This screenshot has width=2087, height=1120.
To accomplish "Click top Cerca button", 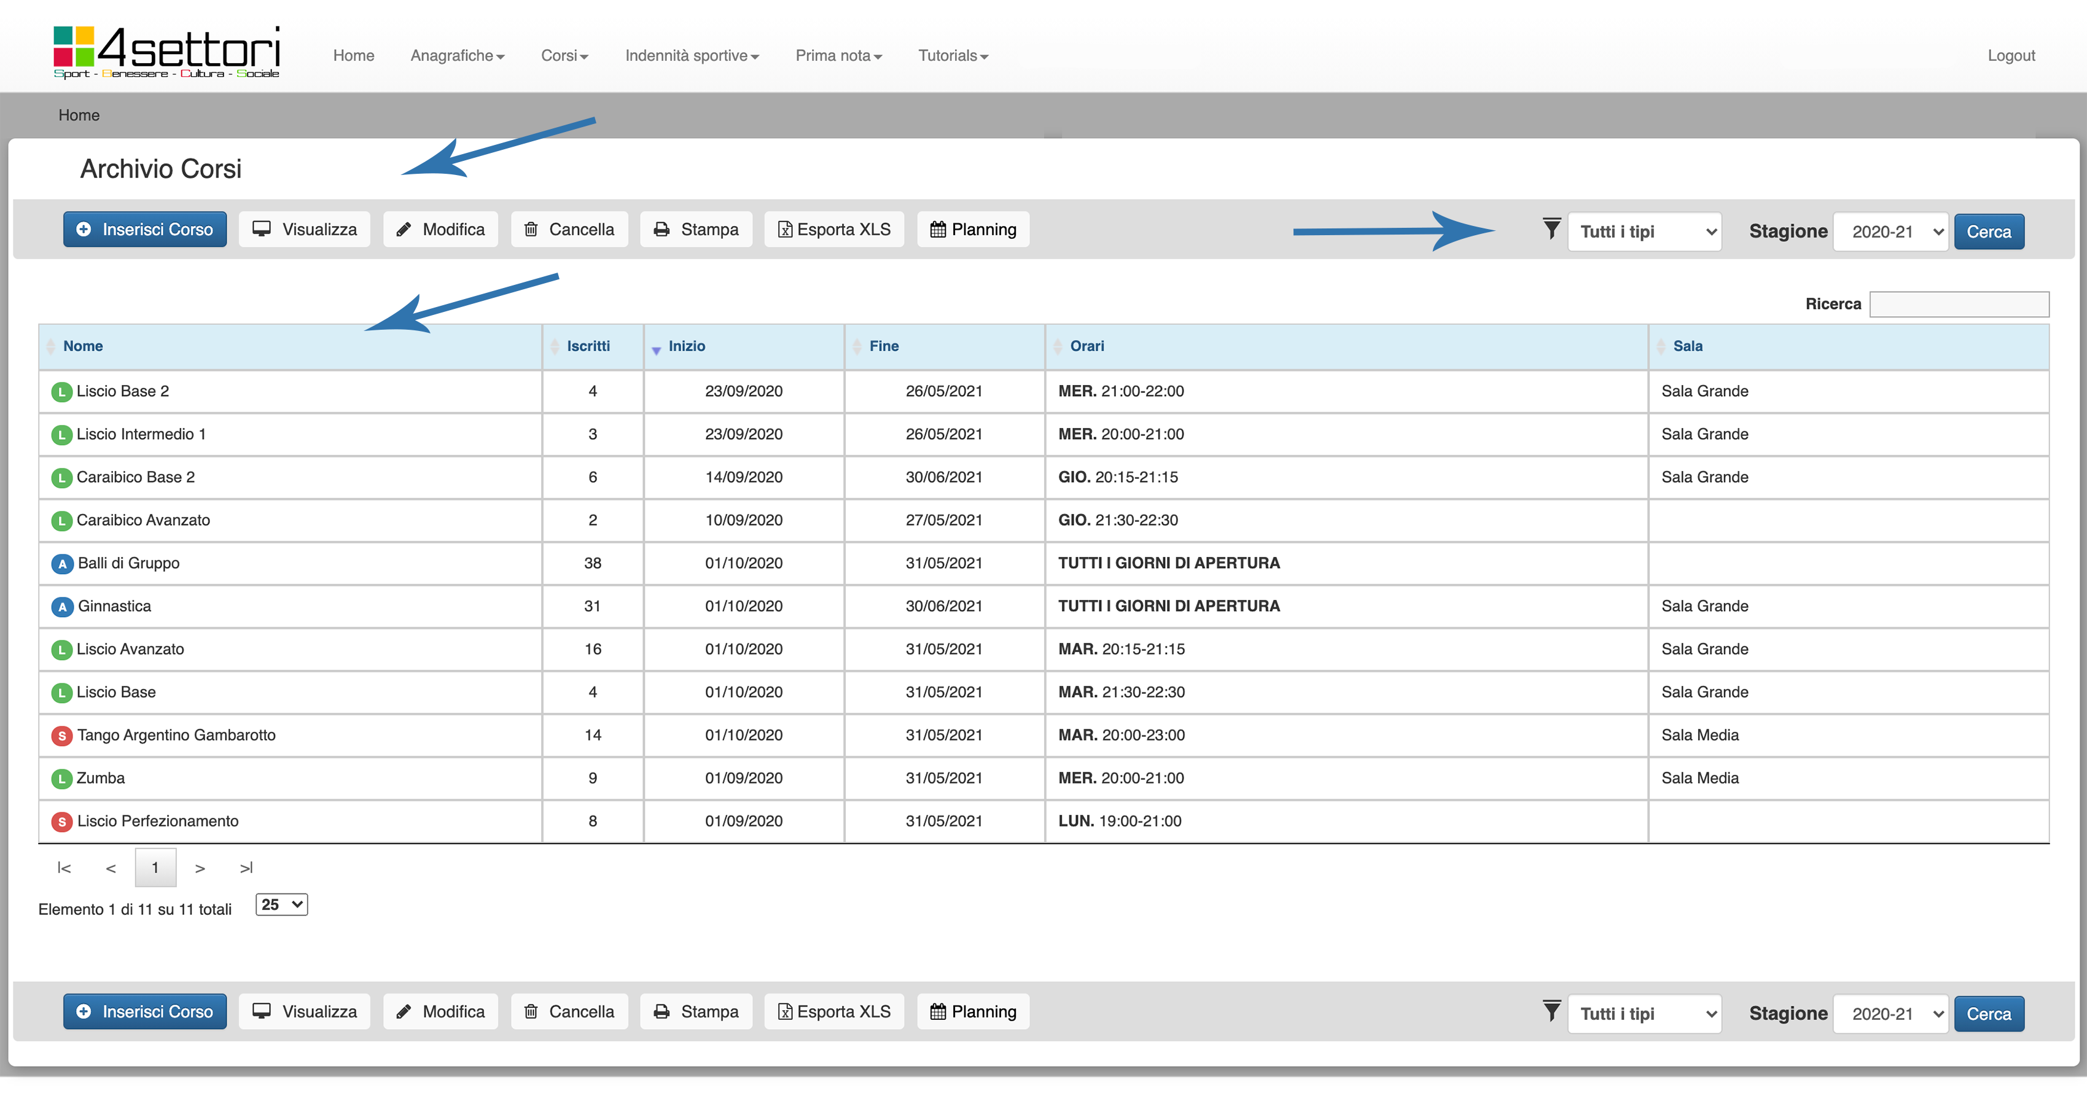I will pyautogui.click(x=1989, y=231).
